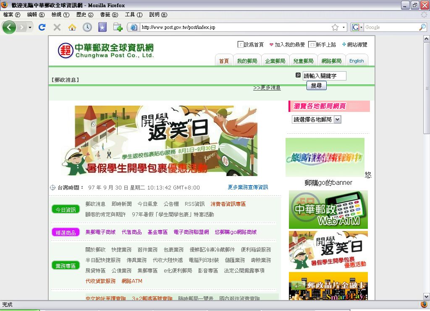Click the heart icon 加入我的最愛

pos(271,44)
